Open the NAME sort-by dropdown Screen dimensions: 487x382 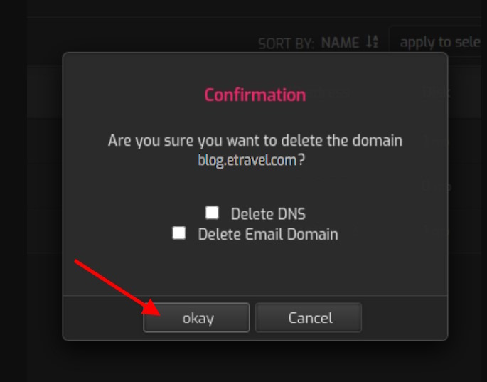point(340,43)
